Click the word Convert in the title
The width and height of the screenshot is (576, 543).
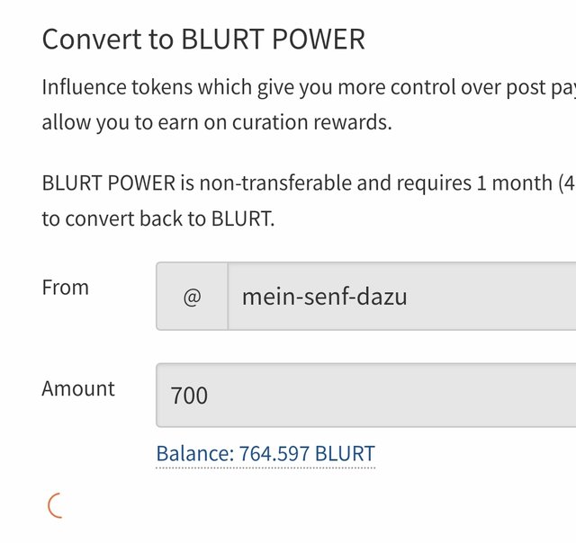(x=92, y=39)
